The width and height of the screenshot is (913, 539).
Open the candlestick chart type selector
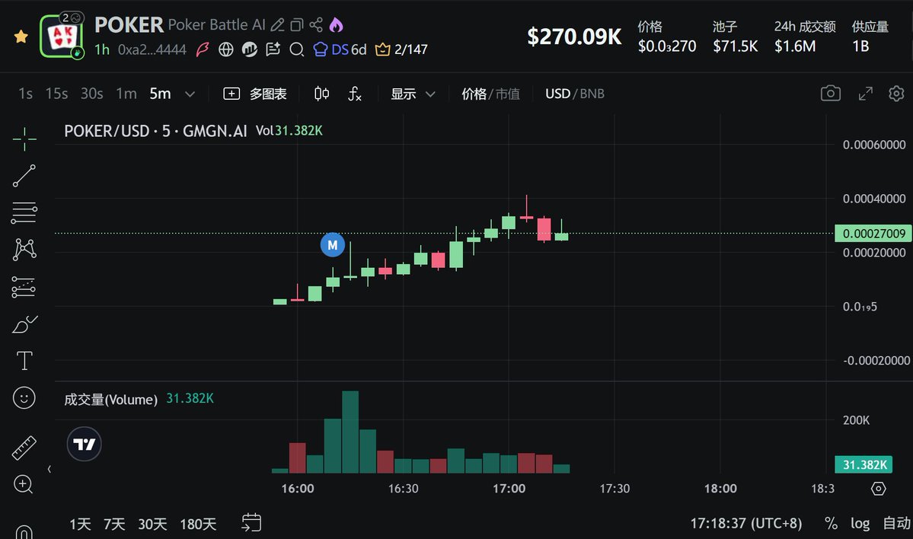click(x=322, y=94)
